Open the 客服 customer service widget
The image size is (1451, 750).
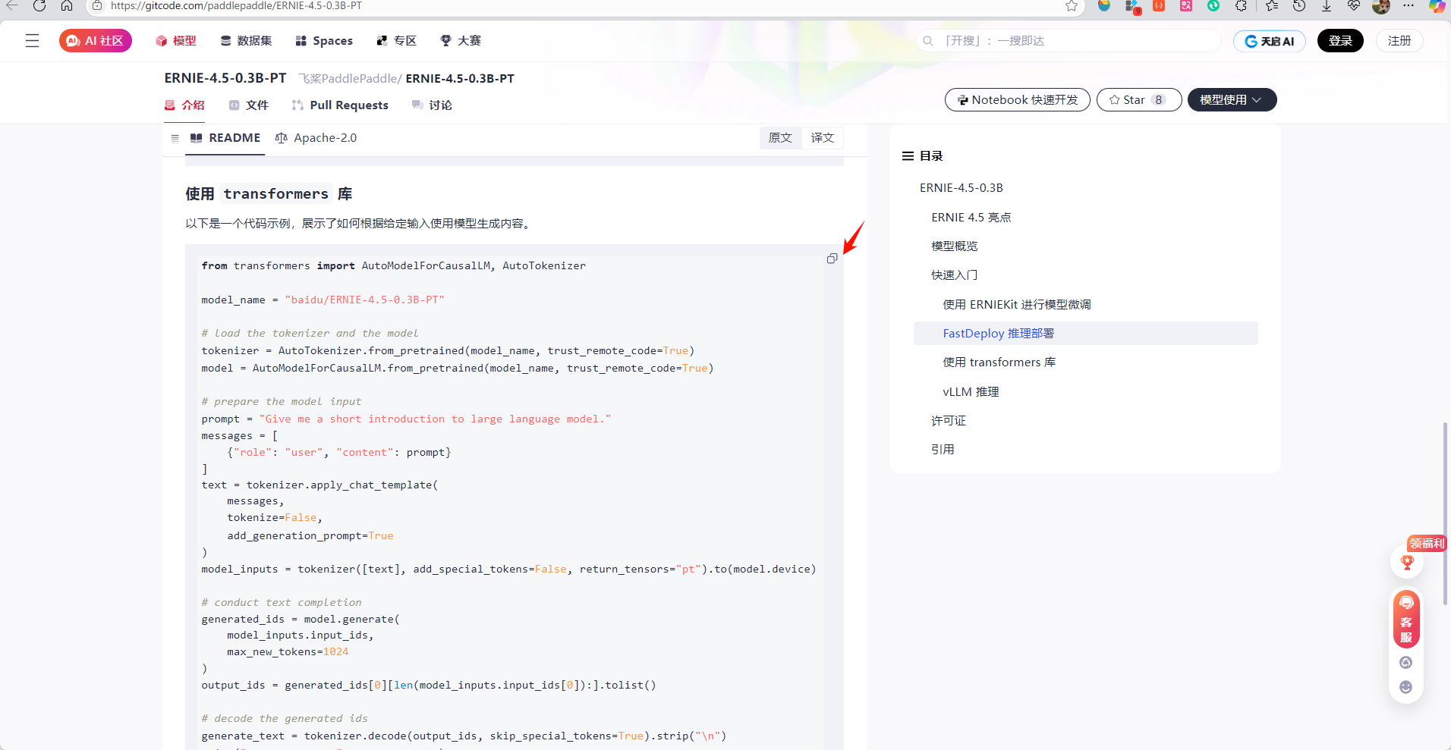pyautogui.click(x=1406, y=620)
